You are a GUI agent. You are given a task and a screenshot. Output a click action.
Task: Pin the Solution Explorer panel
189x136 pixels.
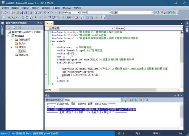[x=38, y=23]
